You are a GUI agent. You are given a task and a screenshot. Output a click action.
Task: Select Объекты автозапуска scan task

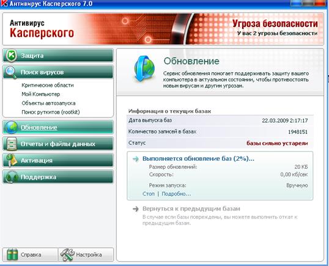(48, 103)
